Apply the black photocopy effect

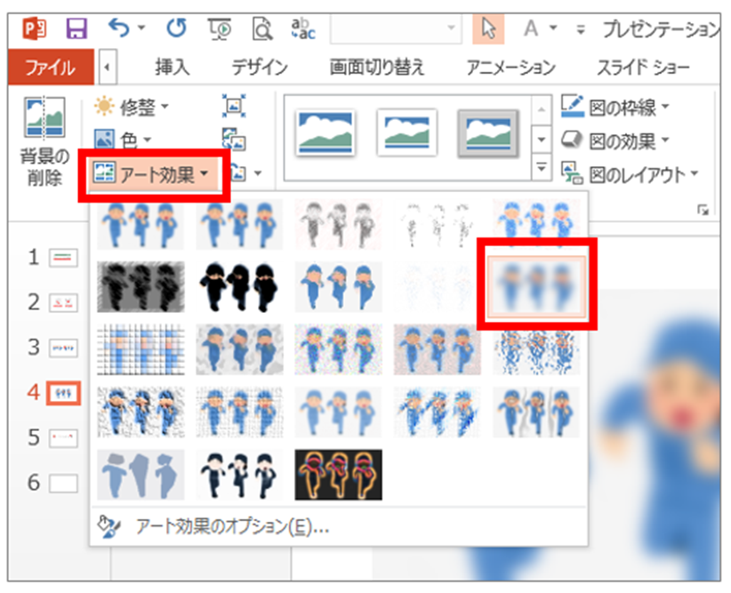click(239, 475)
